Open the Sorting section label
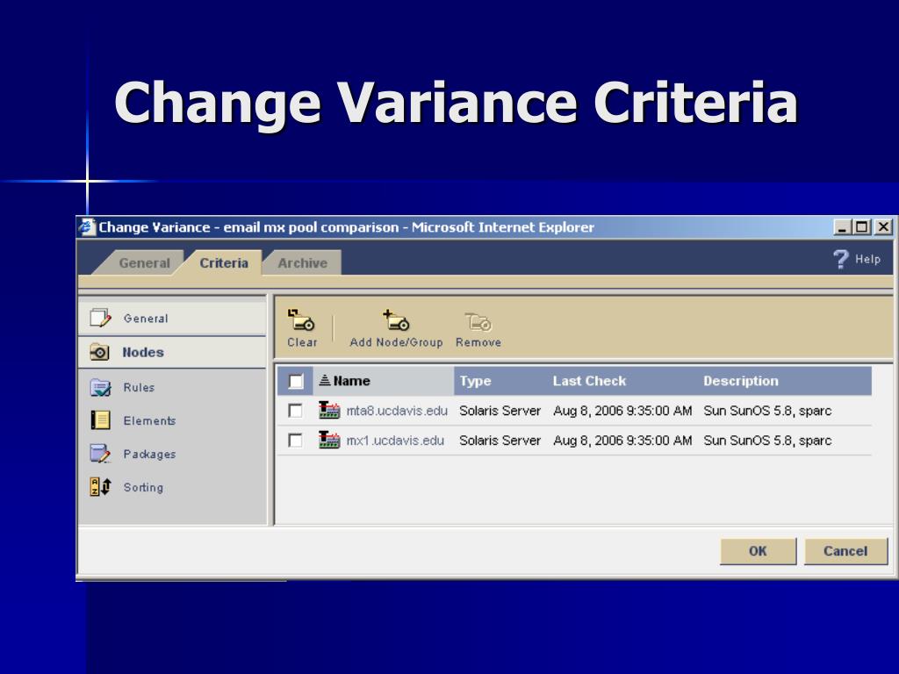The width and height of the screenshot is (899, 674). coord(143,487)
